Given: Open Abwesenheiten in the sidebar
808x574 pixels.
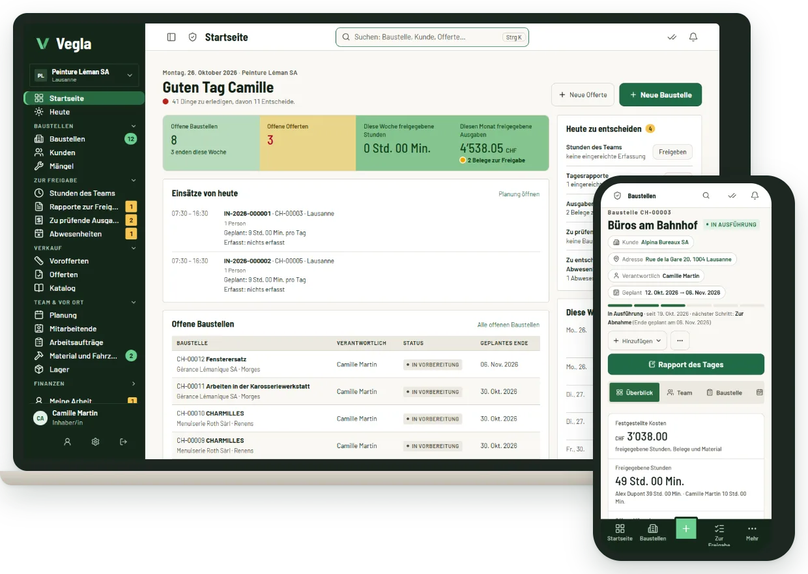Looking at the screenshot, I should tap(84, 234).
